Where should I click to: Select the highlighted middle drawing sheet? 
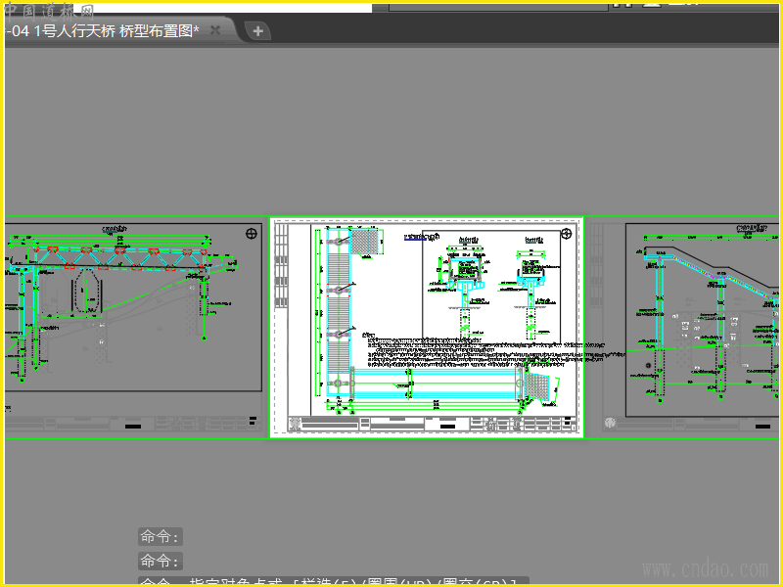427,328
